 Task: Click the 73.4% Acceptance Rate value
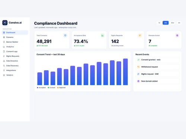click(81, 42)
